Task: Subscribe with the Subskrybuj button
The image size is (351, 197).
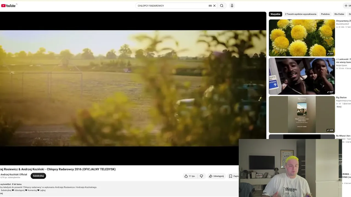Action: (38, 176)
